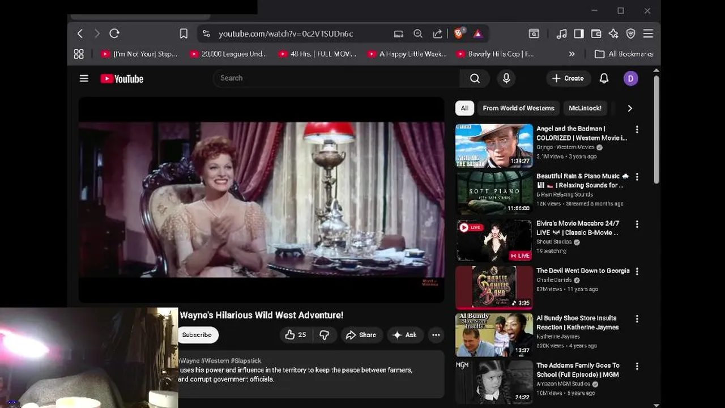Open the zoom magnifier in address bar
The width and height of the screenshot is (725, 408).
[x=418, y=34]
